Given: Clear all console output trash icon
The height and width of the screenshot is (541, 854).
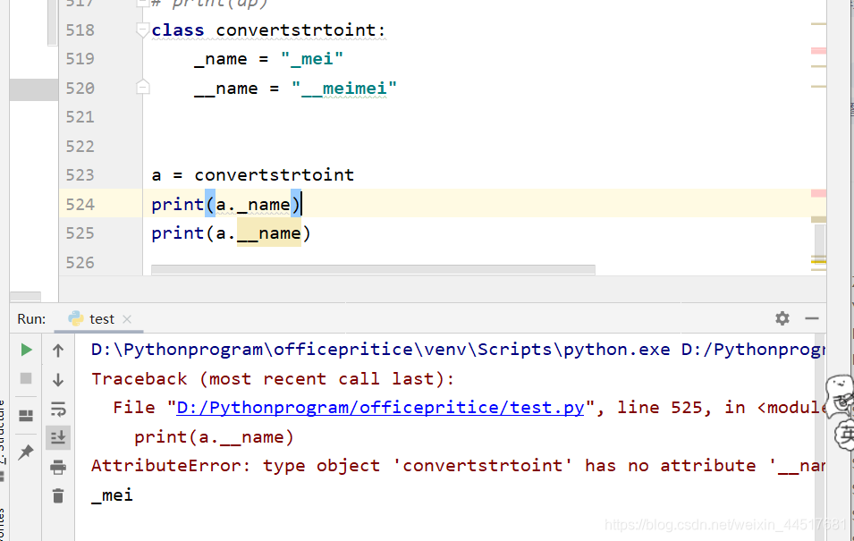Looking at the screenshot, I should (x=58, y=495).
